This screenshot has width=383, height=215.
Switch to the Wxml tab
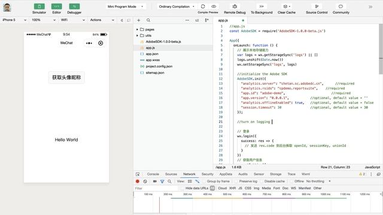coord(306,174)
